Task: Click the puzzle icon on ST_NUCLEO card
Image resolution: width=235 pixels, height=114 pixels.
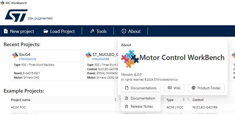Action: tap(88, 55)
